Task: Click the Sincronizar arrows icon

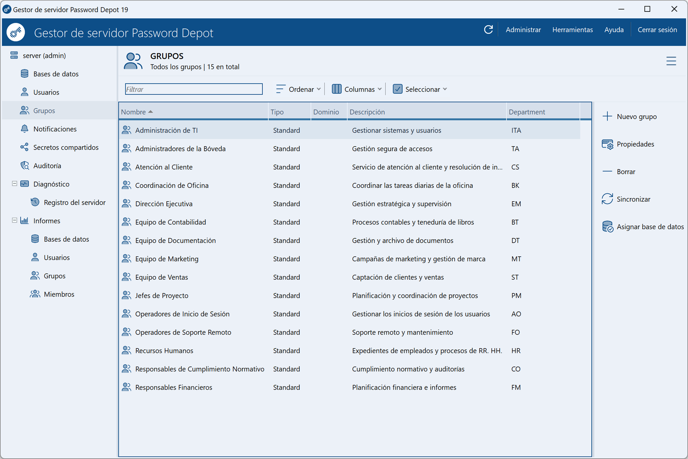Action: tap(607, 199)
